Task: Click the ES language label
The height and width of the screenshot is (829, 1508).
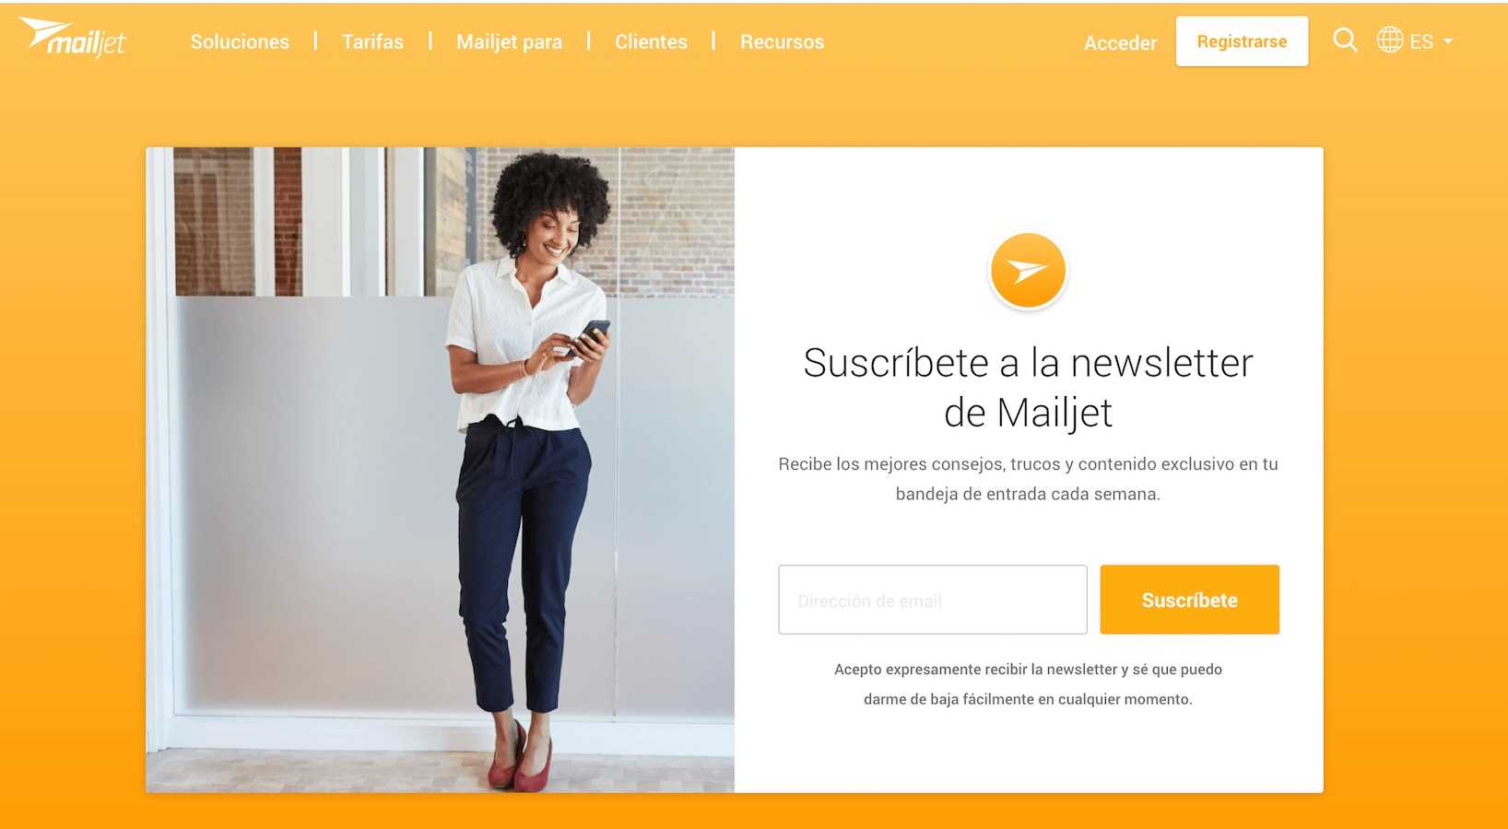Action: (1421, 41)
